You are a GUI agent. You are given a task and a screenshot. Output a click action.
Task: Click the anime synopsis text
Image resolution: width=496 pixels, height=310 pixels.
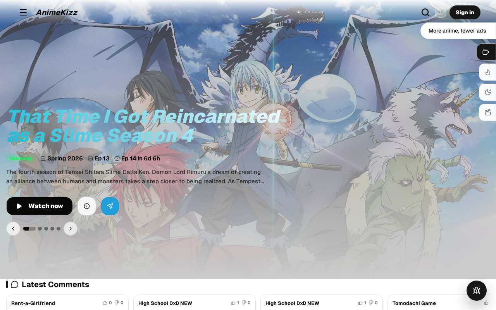(x=135, y=176)
